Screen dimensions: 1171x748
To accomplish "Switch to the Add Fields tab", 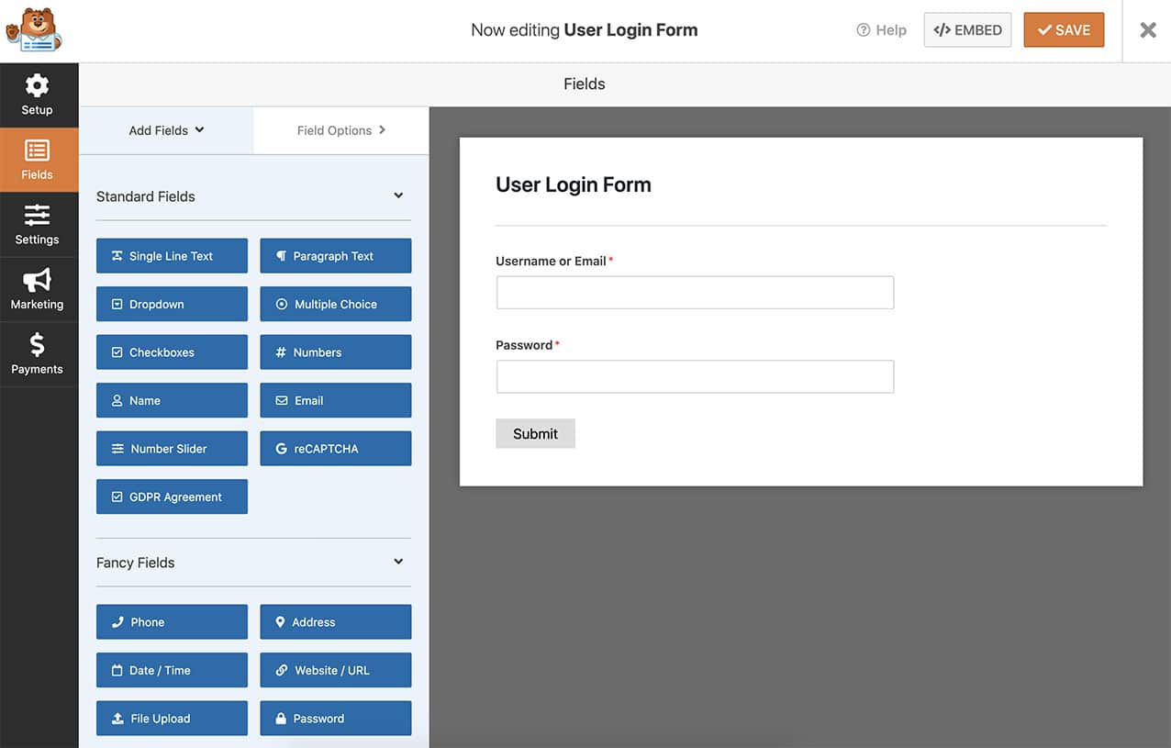I will pos(165,130).
